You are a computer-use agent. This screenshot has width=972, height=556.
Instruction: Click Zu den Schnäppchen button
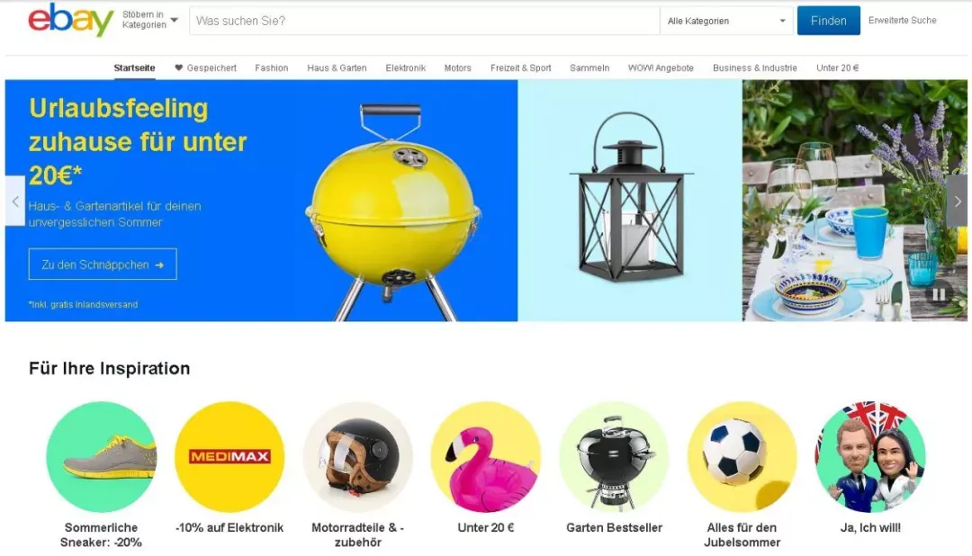pos(103,264)
